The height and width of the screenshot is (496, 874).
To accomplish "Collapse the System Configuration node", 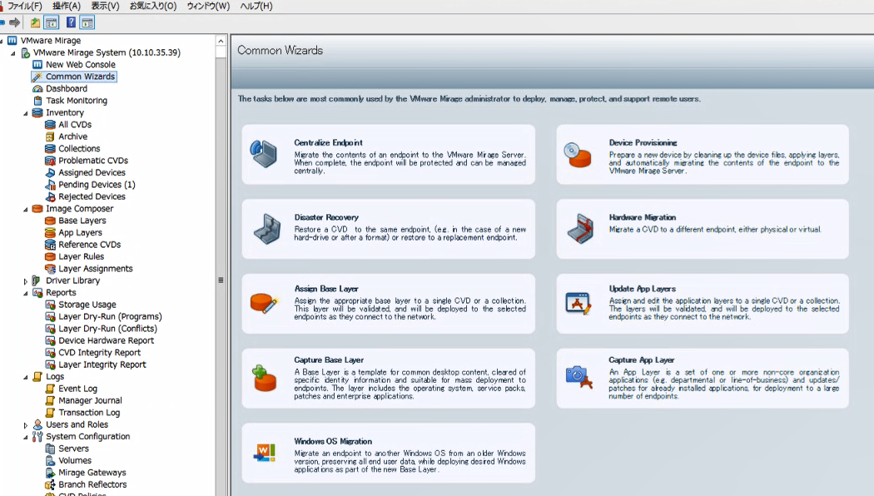I will [25, 438].
